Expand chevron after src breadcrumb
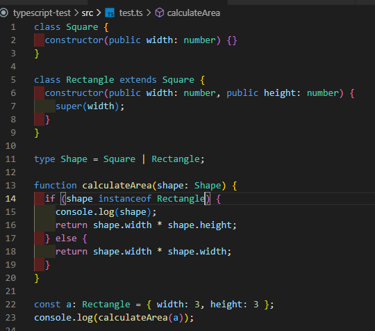The width and height of the screenshot is (375, 331). 99,13
